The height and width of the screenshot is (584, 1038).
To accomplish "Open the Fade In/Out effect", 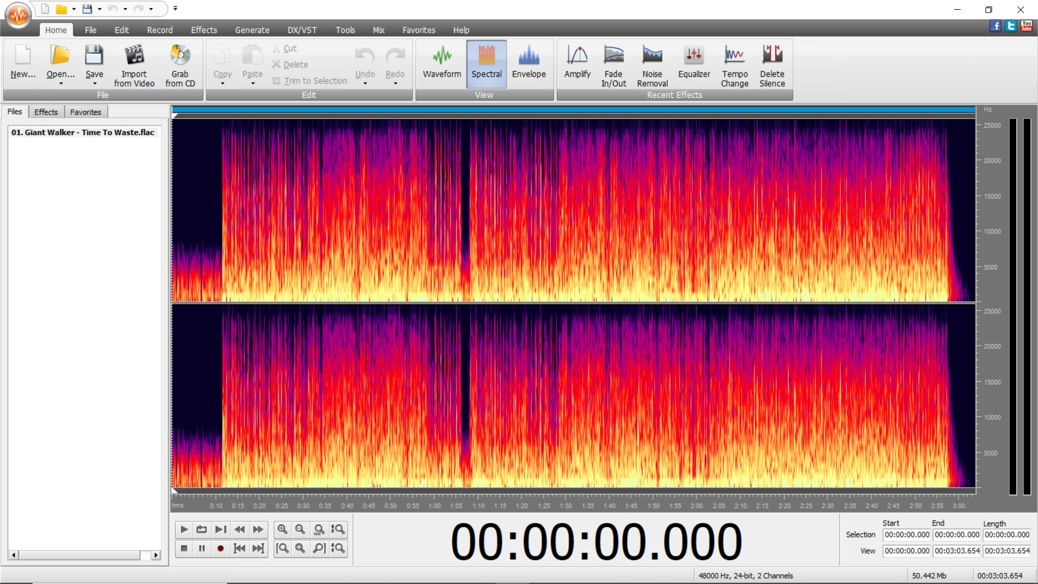I will click(614, 65).
